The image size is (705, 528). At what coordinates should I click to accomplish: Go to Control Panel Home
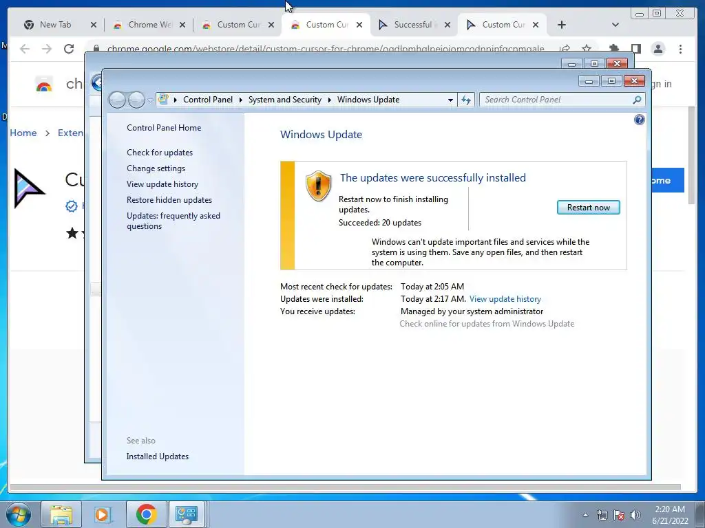pos(164,128)
